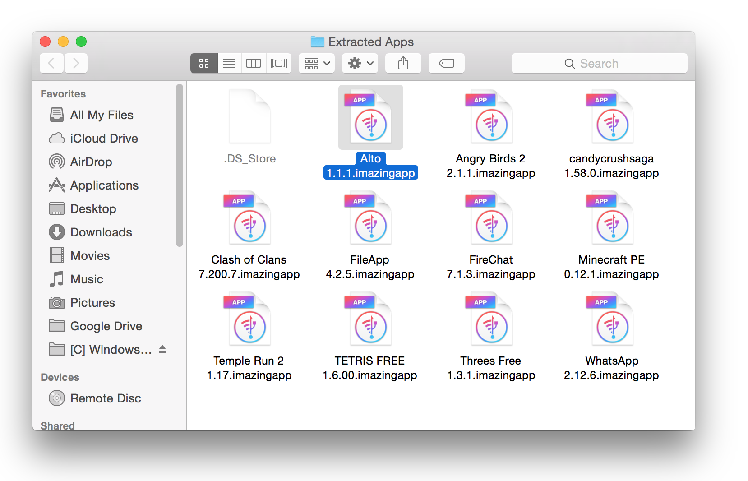This screenshot has width=748, height=481.
Task: Click the Minecraft PE file name label
Action: (x=612, y=267)
